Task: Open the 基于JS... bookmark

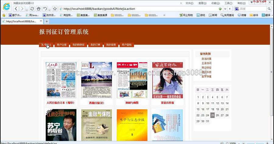Action: (x=15, y=15)
